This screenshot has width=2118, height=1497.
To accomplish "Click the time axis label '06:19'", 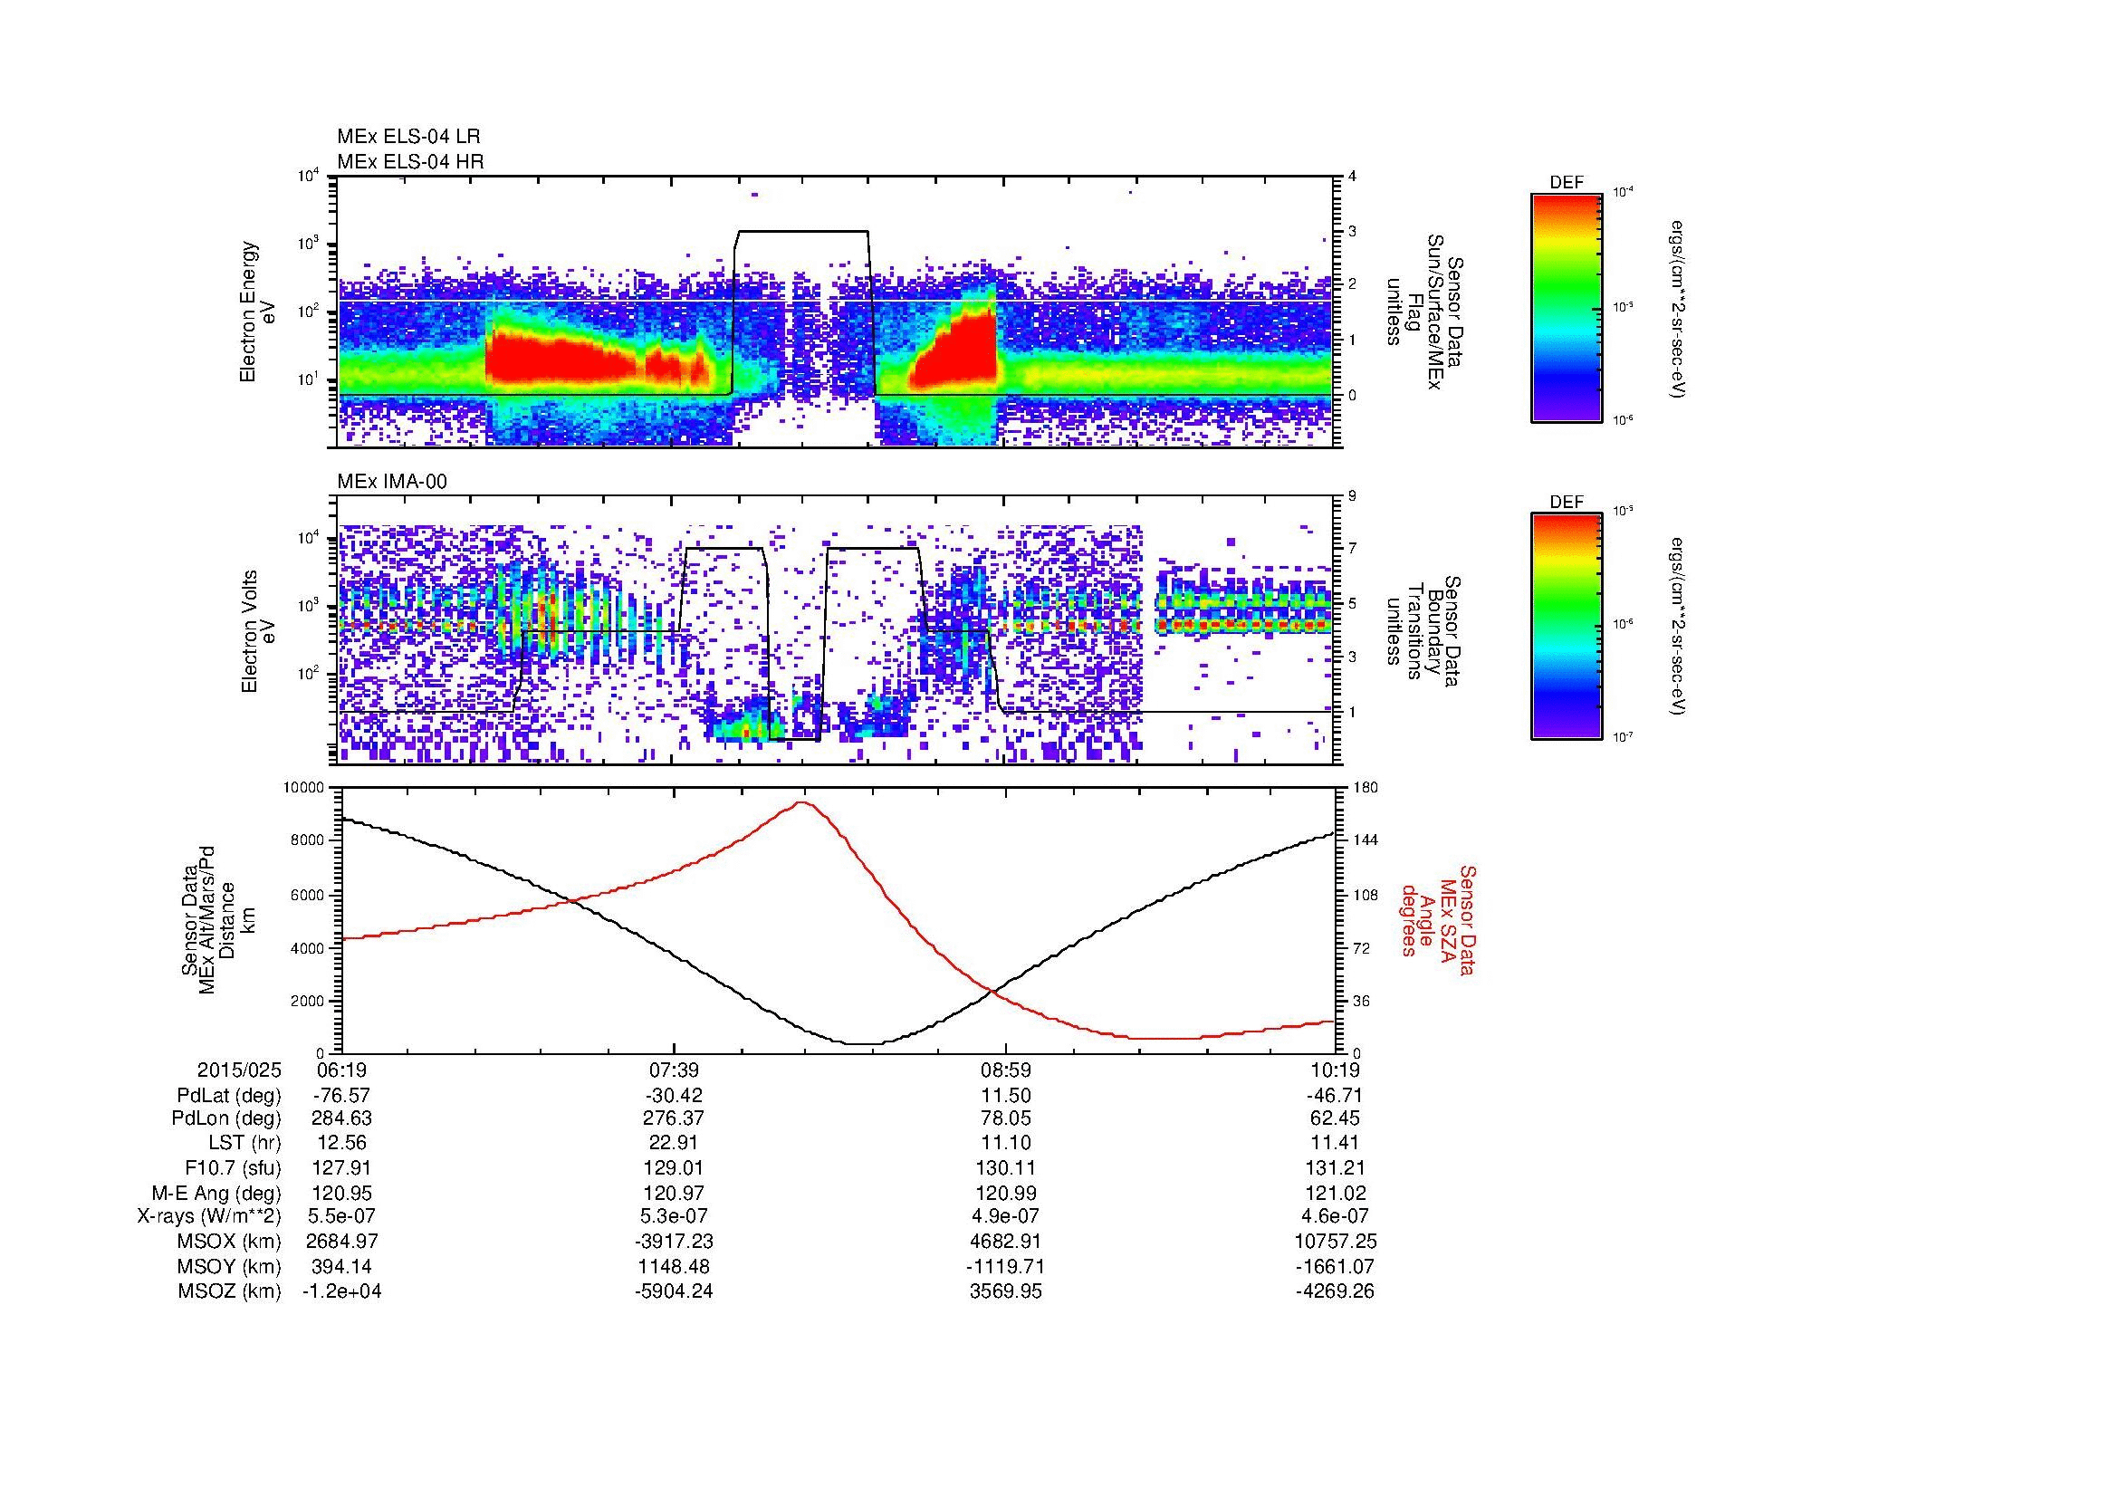I will 341,1070.
